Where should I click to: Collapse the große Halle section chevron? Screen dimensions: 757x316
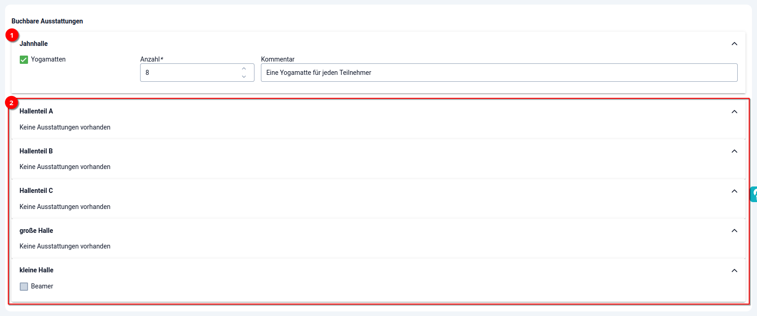point(734,231)
